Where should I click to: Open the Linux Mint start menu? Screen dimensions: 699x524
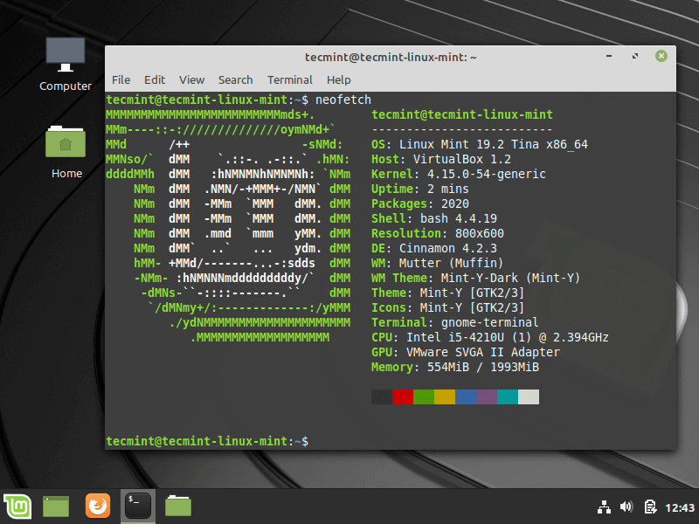pos(17,506)
